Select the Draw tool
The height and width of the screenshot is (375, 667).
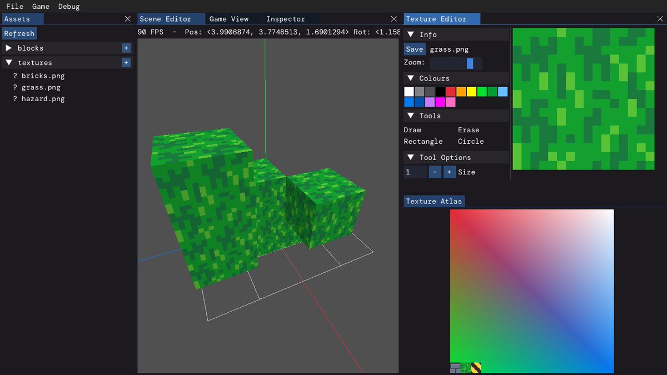412,130
